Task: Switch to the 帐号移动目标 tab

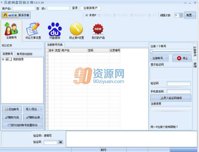Action: pyautogui.click(x=25, y=54)
